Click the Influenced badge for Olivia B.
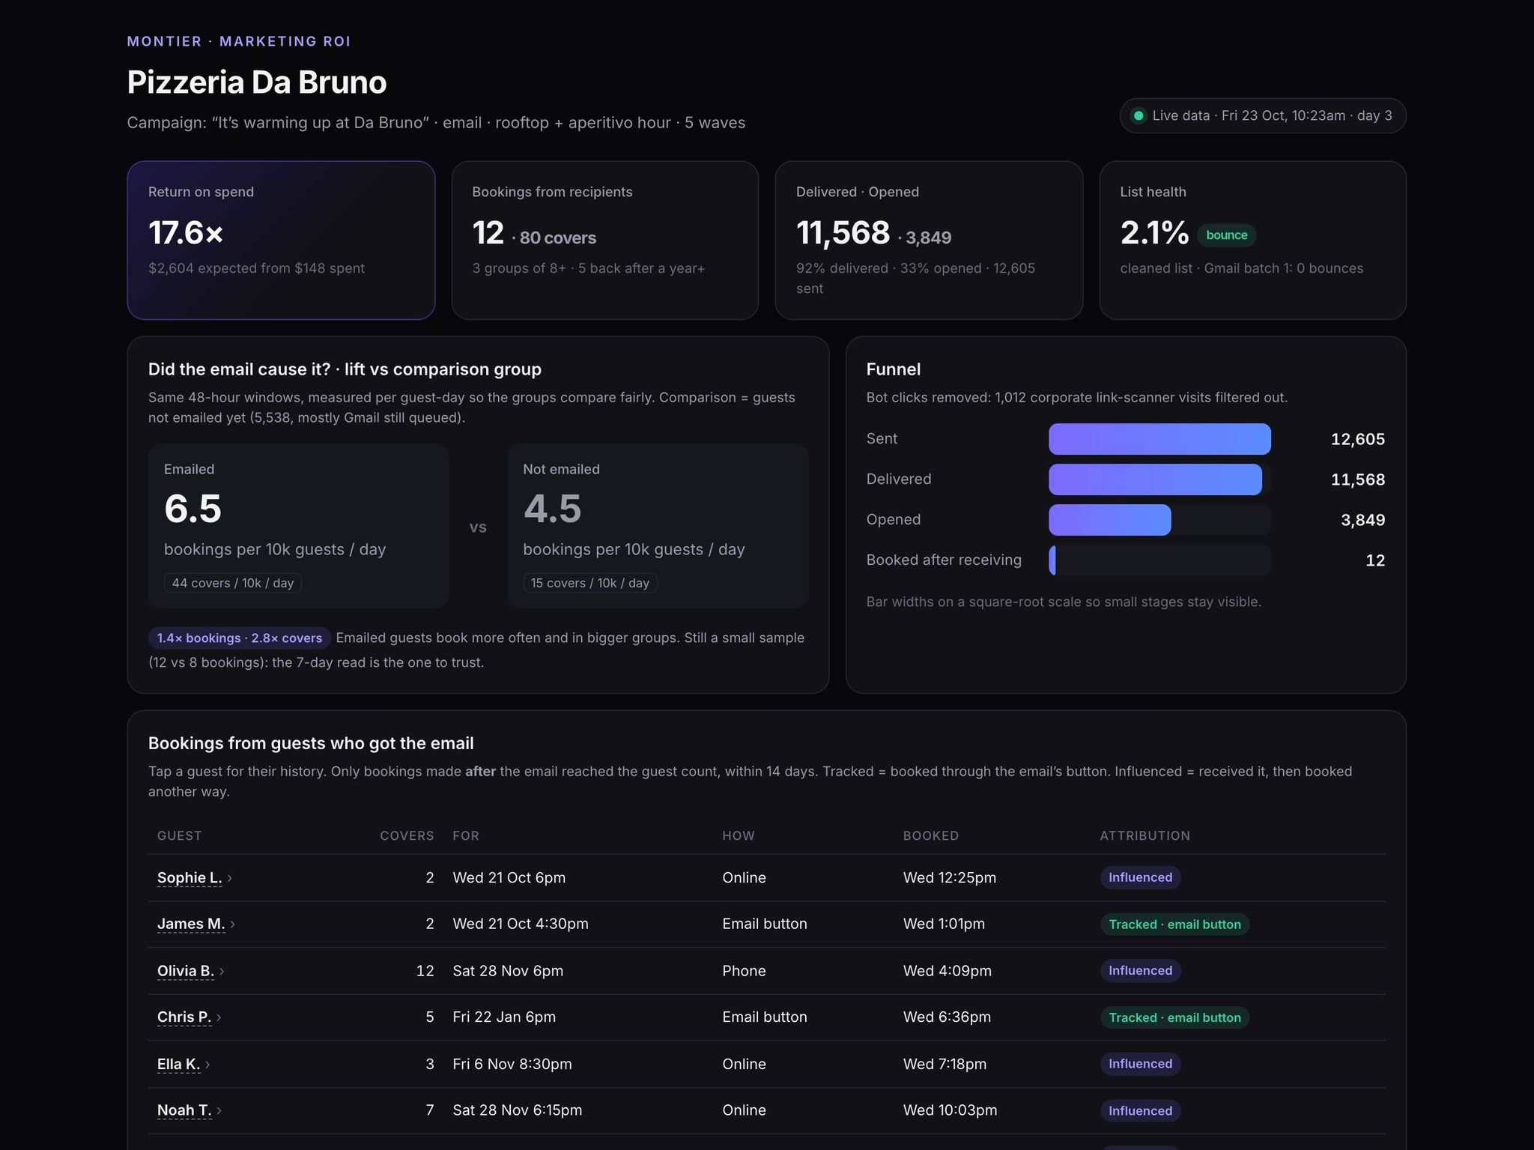 [1141, 971]
